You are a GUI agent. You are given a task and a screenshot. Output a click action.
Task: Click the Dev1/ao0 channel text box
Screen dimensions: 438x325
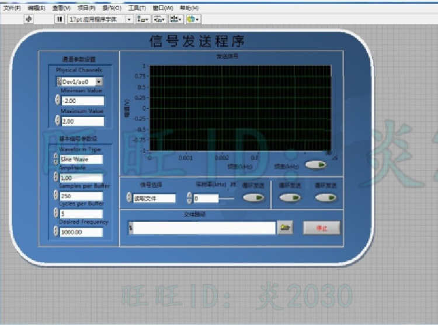78,82
